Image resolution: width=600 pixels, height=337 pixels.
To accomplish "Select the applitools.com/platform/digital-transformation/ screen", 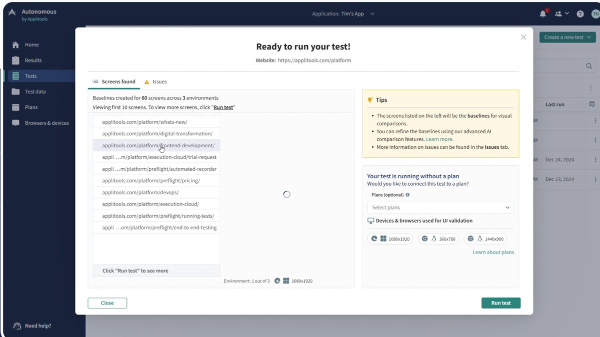I will coord(156,134).
